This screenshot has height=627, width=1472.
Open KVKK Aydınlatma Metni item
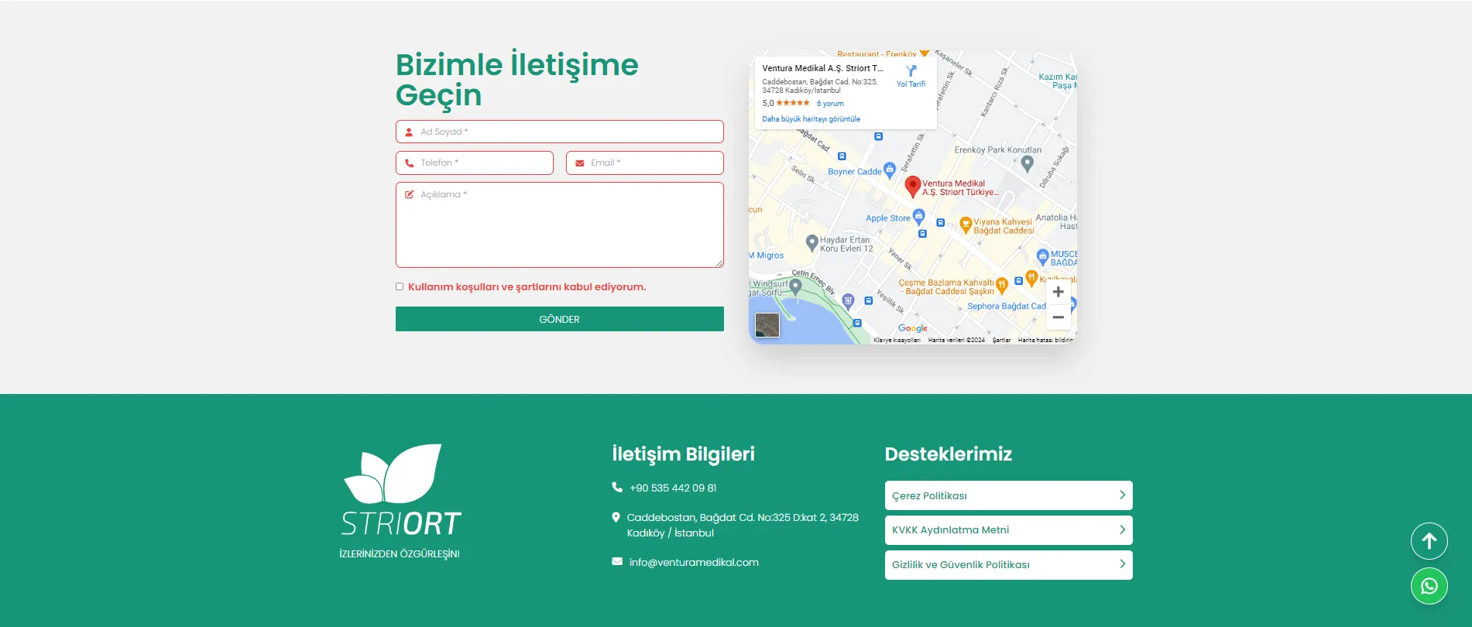point(1007,530)
